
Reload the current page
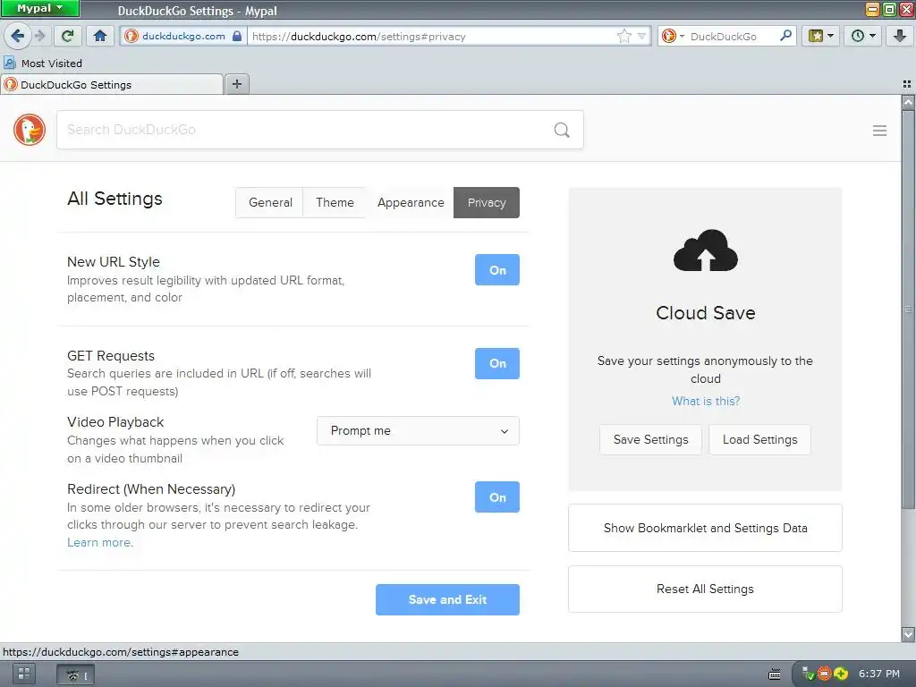point(67,36)
